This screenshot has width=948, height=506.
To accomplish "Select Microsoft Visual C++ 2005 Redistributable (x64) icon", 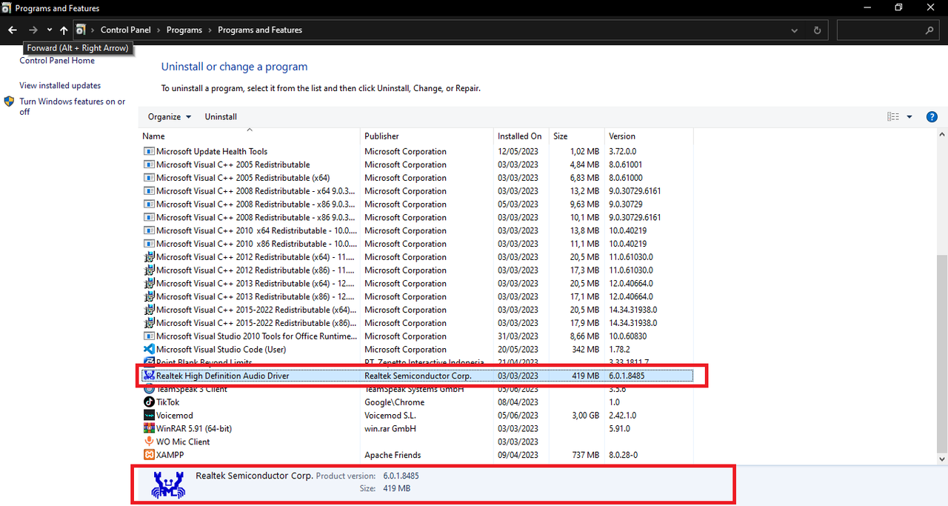I will 149,178.
